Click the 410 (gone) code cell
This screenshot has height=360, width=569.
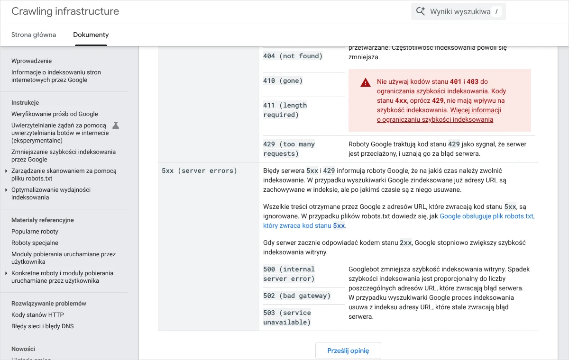point(283,81)
